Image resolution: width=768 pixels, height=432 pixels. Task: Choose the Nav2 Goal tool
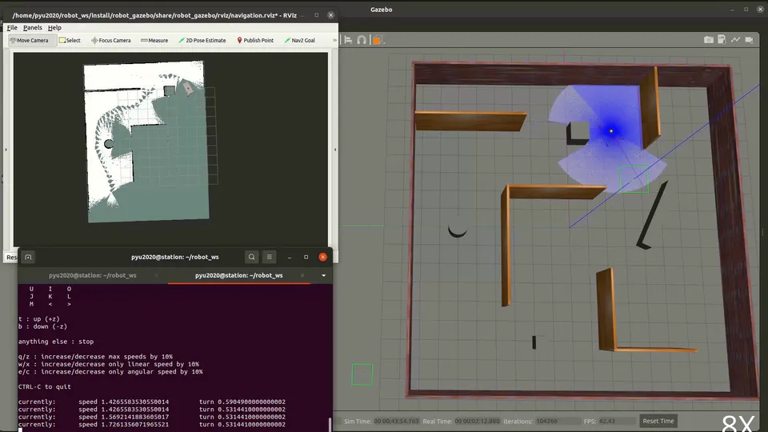[x=300, y=40]
